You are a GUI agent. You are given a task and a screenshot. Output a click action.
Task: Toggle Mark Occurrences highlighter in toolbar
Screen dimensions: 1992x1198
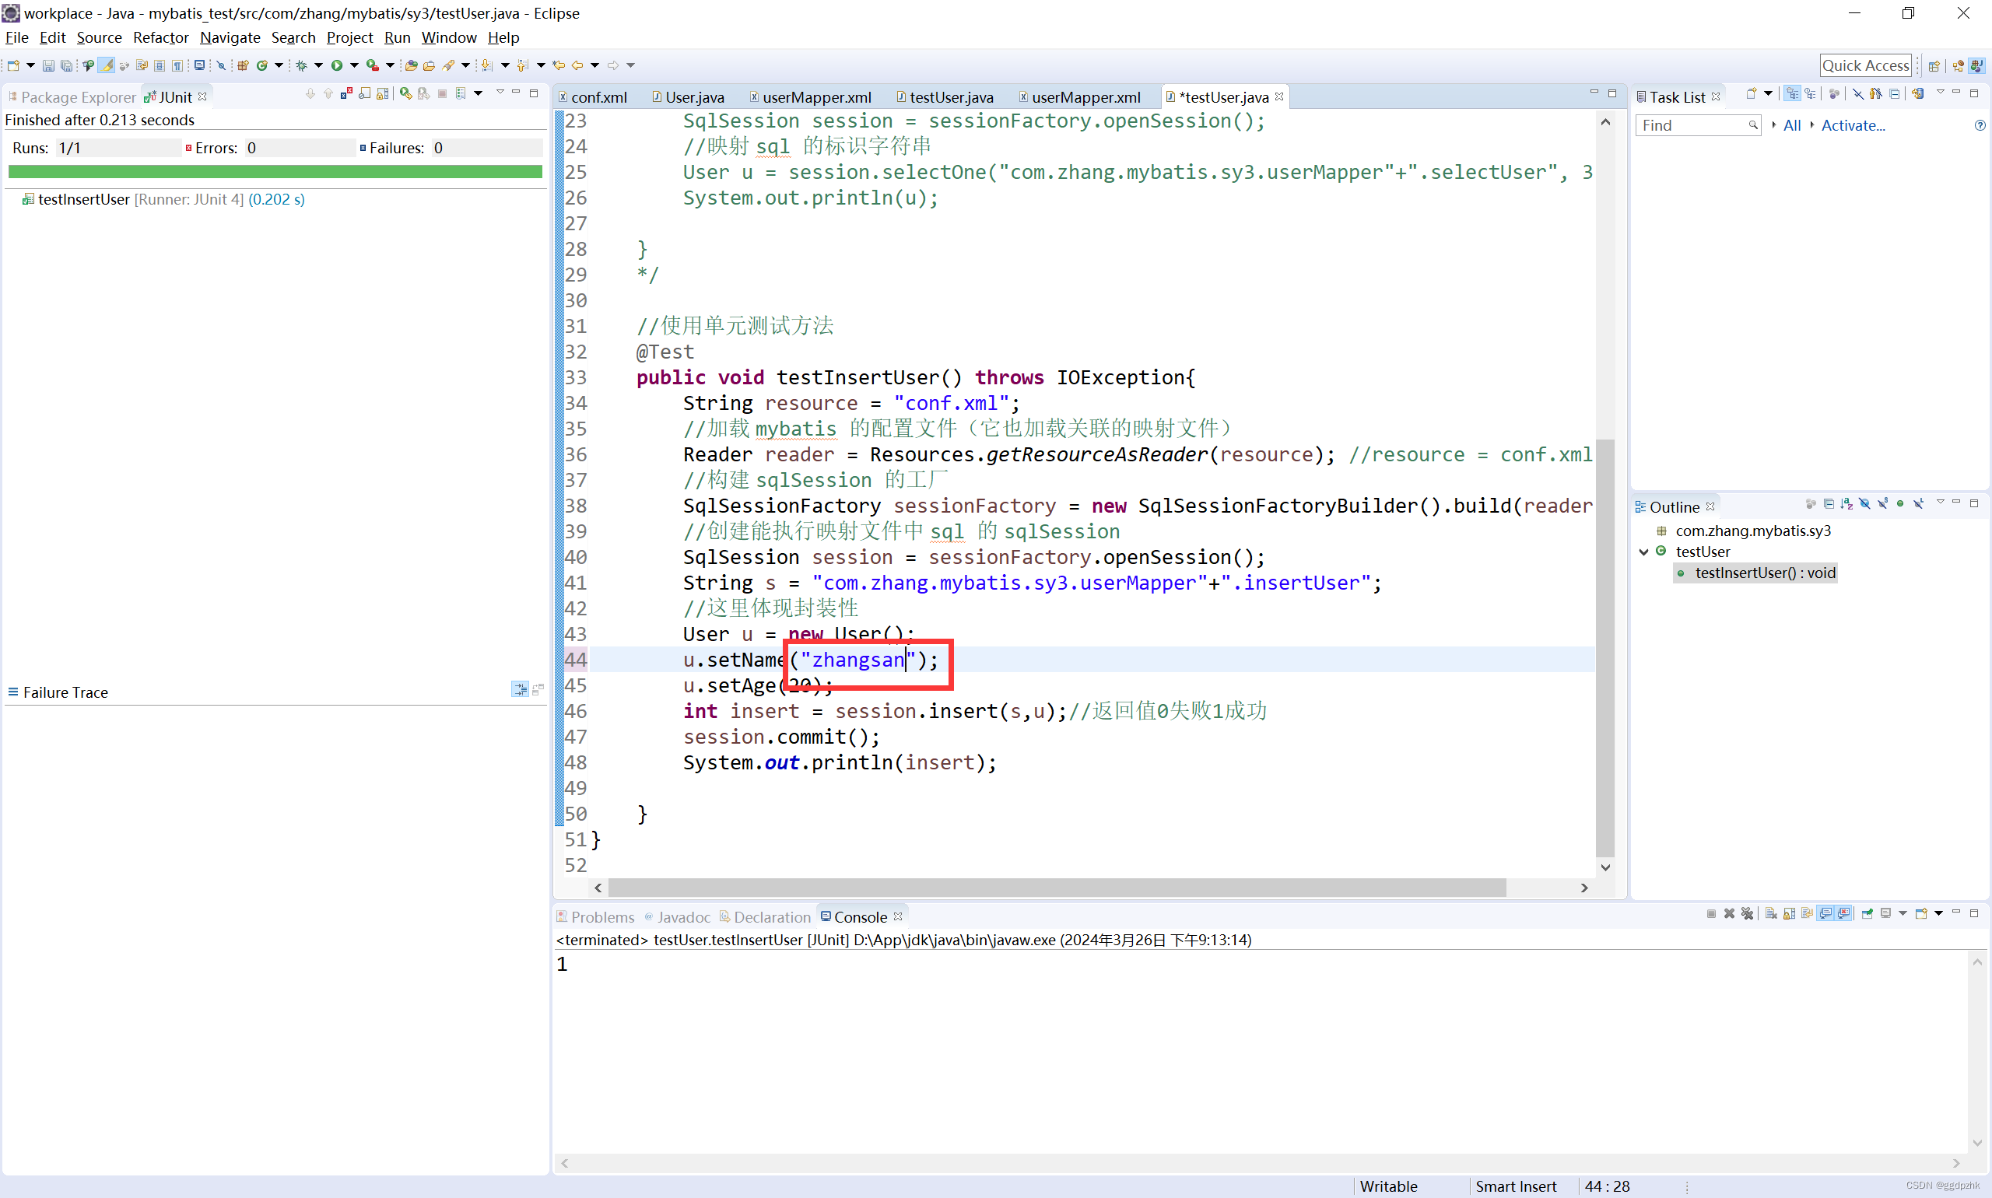click(107, 65)
